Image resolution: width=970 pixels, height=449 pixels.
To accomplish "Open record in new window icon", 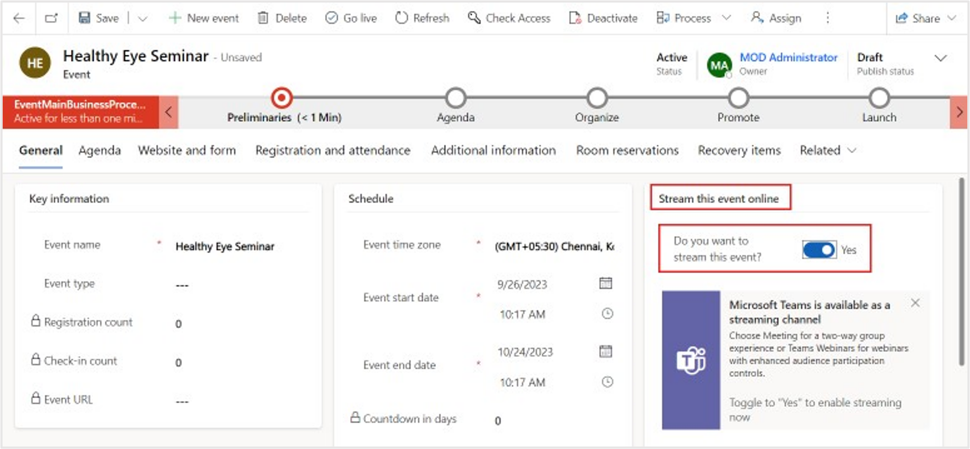I will (x=51, y=18).
